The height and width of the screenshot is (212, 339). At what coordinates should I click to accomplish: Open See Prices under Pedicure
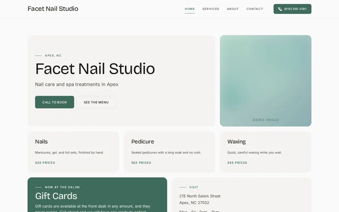[x=141, y=163]
